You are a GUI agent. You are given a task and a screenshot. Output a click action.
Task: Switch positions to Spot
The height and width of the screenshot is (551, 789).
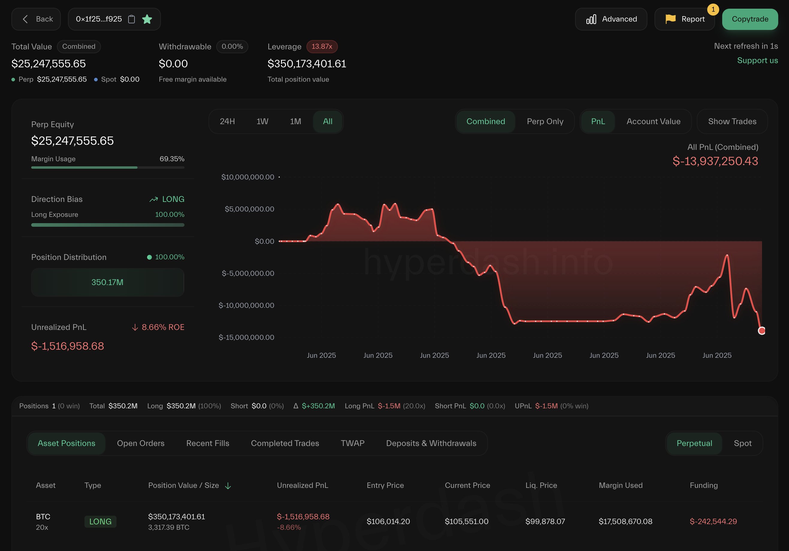[743, 443]
